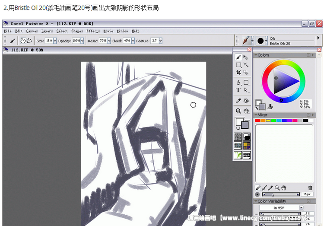Screen dimensions: 324x226
Task: Select the Layer Adjuster tool
Action: pos(246,57)
